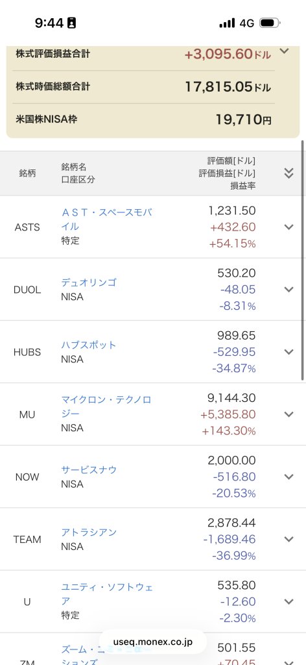Viewport: 306px width, 665px height.
Task: Open the ハブスポット stock link
Action: click(x=88, y=345)
